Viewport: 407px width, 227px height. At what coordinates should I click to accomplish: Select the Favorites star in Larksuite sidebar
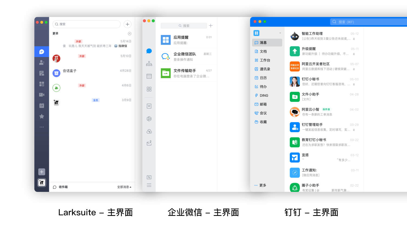coord(42,116)
